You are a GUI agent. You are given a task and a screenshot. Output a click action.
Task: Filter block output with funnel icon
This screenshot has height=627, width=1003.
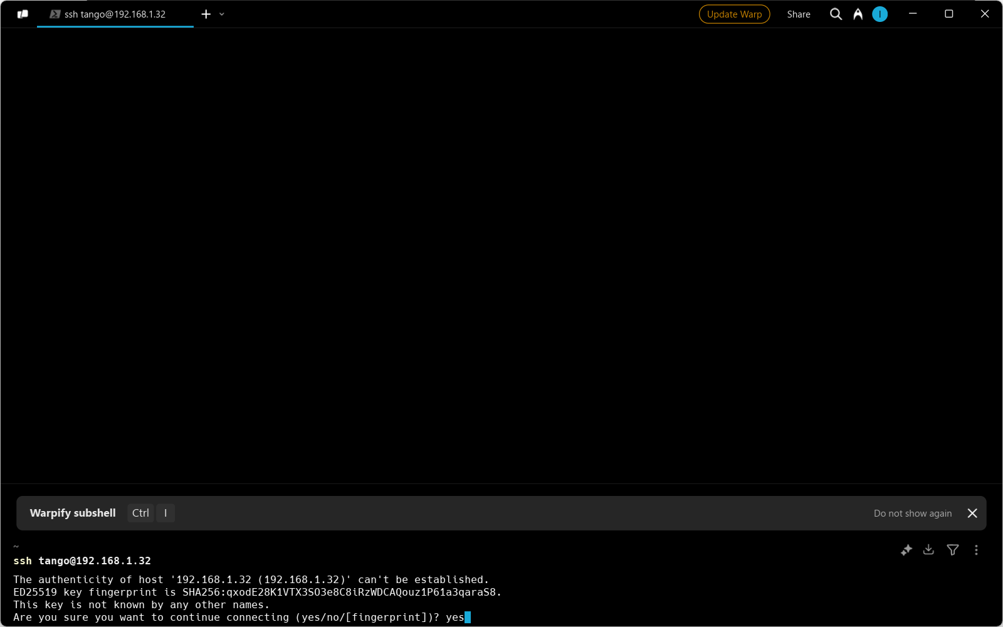click(953, 550)
